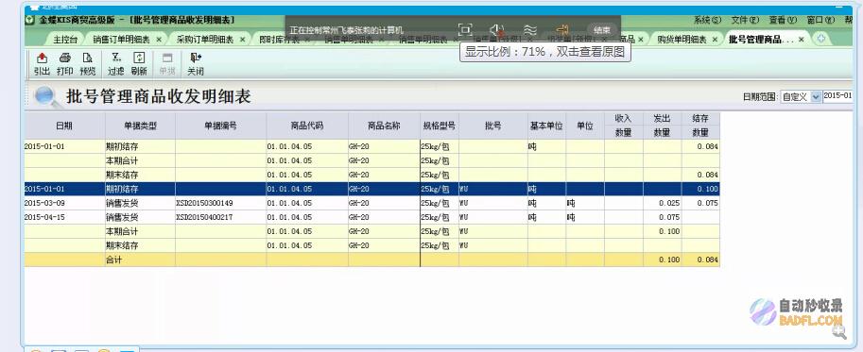The image size is (863, 352).
Task: Switch to the 即时库存表 tab
Action: click(x=280, y=40)
